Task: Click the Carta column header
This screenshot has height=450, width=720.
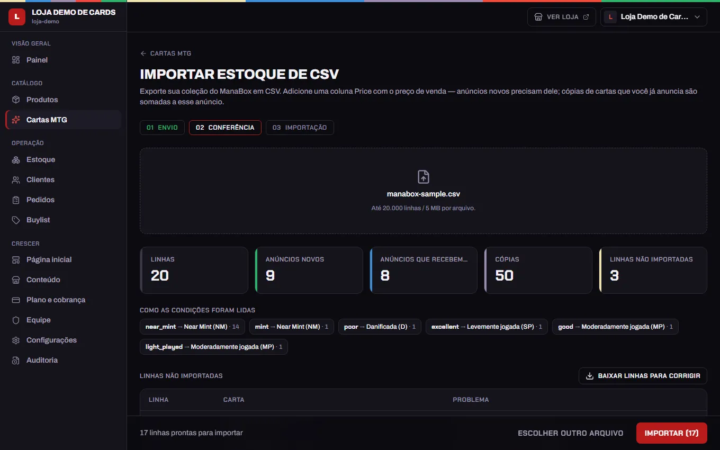Action: tap(233, 400)
